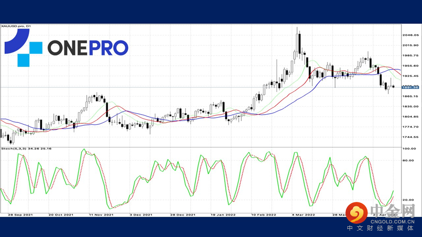
Task: Click the stochastic 80.00 level label
Action: tap(408, 160)
